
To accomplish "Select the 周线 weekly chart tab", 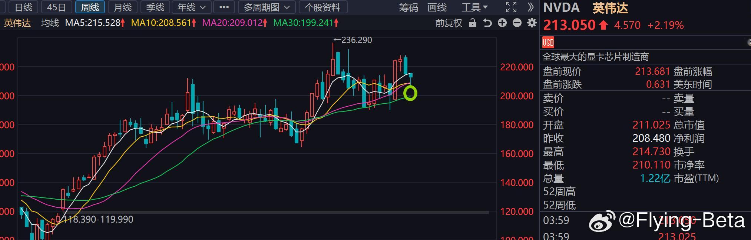I will [90, 7].
